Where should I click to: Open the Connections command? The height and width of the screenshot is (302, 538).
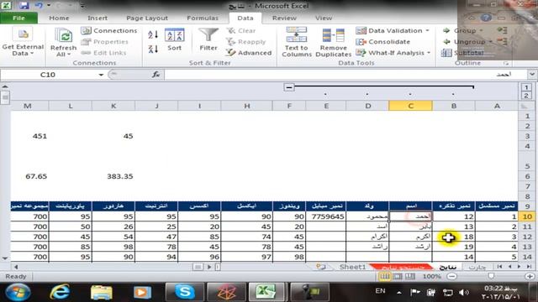[109, 30]
